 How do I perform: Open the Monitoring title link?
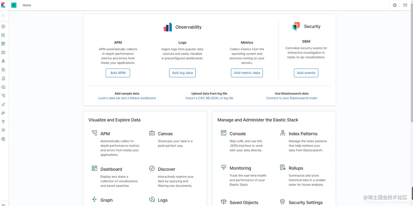[240, 168]
